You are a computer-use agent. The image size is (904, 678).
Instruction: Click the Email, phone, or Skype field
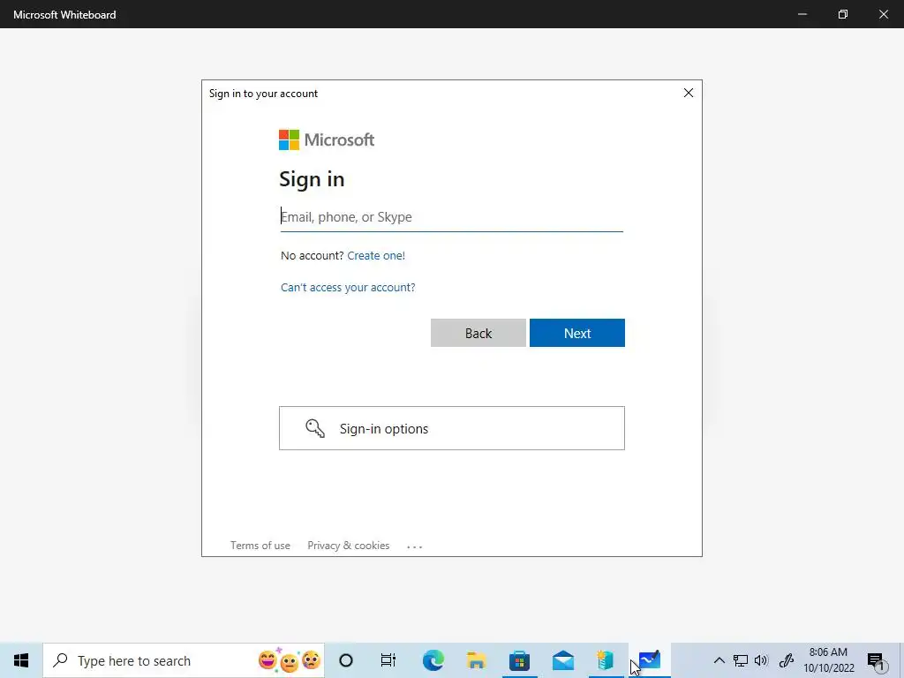451,217
